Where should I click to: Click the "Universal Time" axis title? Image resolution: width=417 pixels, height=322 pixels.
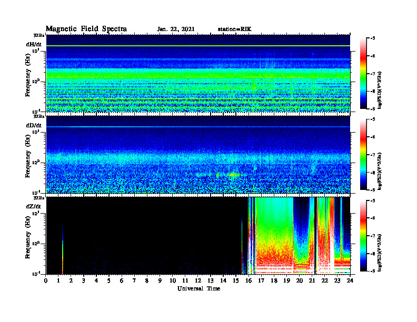pyautogui.click(x=198, y=288)
